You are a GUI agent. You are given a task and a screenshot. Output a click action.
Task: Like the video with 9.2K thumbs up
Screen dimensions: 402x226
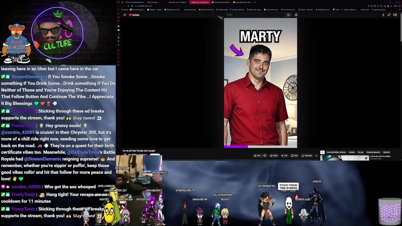click(257, 156)
